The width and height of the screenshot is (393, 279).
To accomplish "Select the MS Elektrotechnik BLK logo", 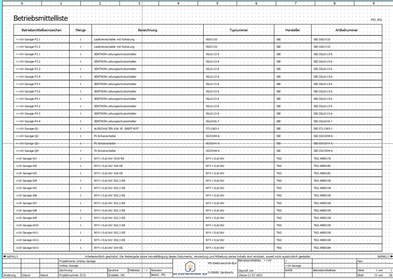I will click(190, 269).
